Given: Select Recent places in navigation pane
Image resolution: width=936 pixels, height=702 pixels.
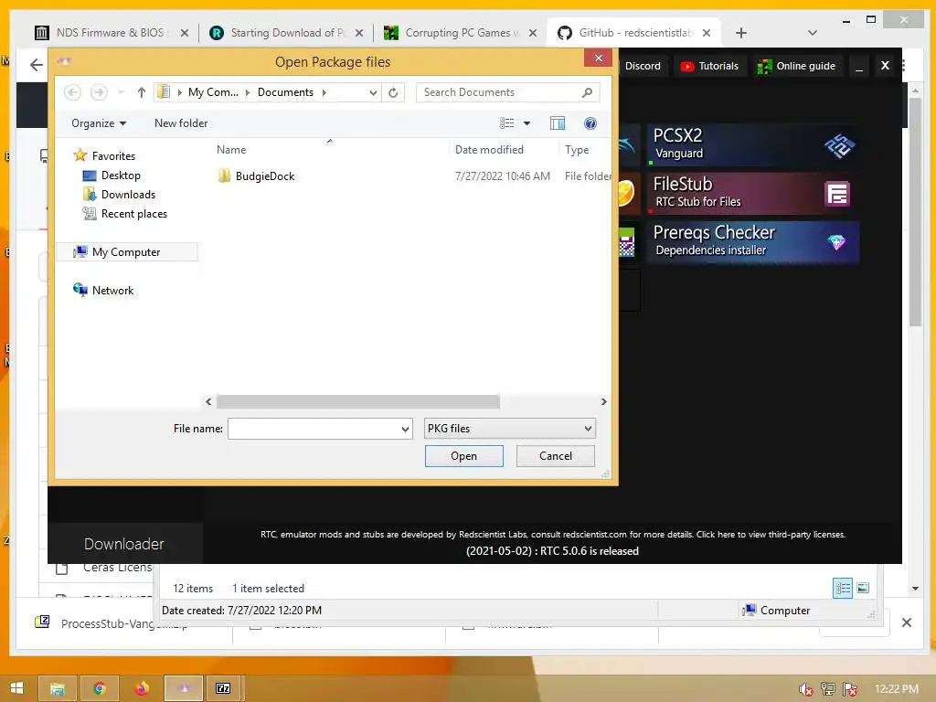Looking at the screenshot, I should [x=133, y=214].
